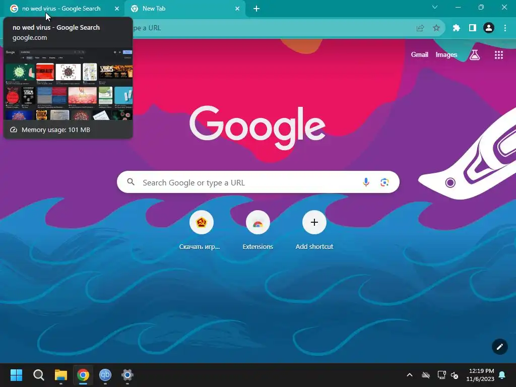
Task: Open the network tray icon
Action: point(441,375)
